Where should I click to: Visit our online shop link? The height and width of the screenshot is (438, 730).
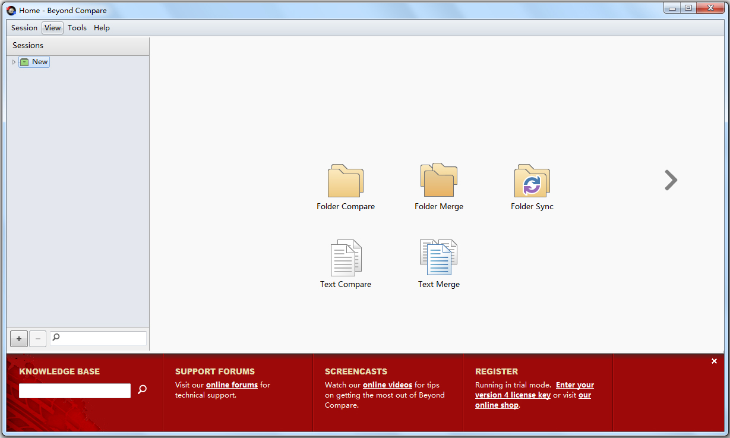coord(533,400)
